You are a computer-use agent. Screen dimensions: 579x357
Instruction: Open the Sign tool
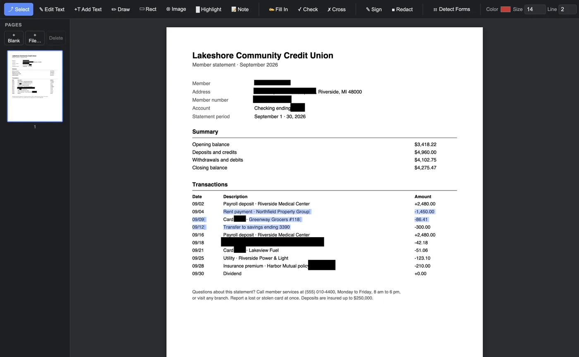point(374,9)
